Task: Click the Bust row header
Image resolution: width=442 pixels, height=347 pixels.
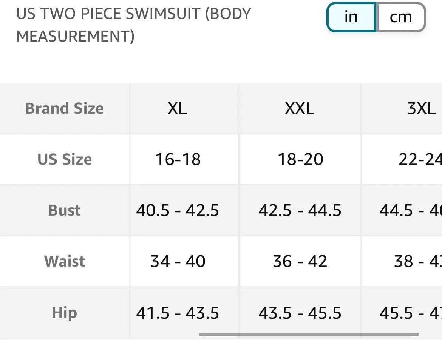Action: [x=65, y=210]
